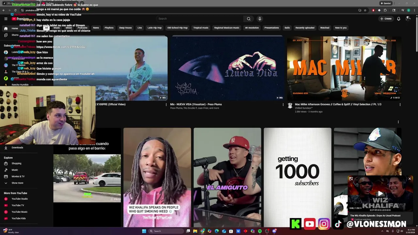This screenshot has height=235, width=418.
Task: Open the Create menu
Action: (x=386, y=19)
